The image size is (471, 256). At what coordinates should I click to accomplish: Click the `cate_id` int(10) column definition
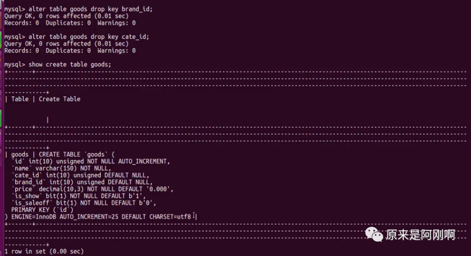[x=80, y=175]
